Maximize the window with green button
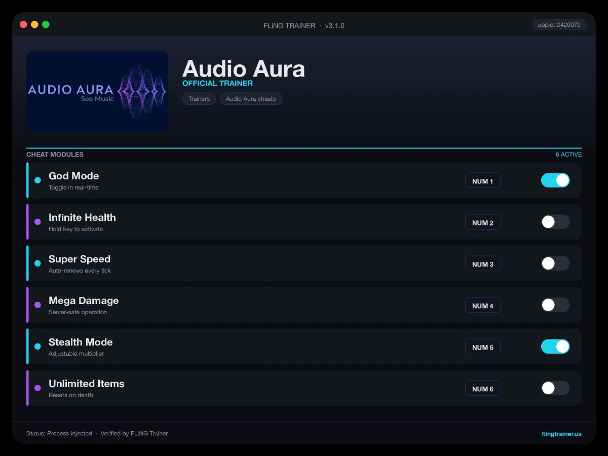The image size is (608, 456). [x=46, y=24]
